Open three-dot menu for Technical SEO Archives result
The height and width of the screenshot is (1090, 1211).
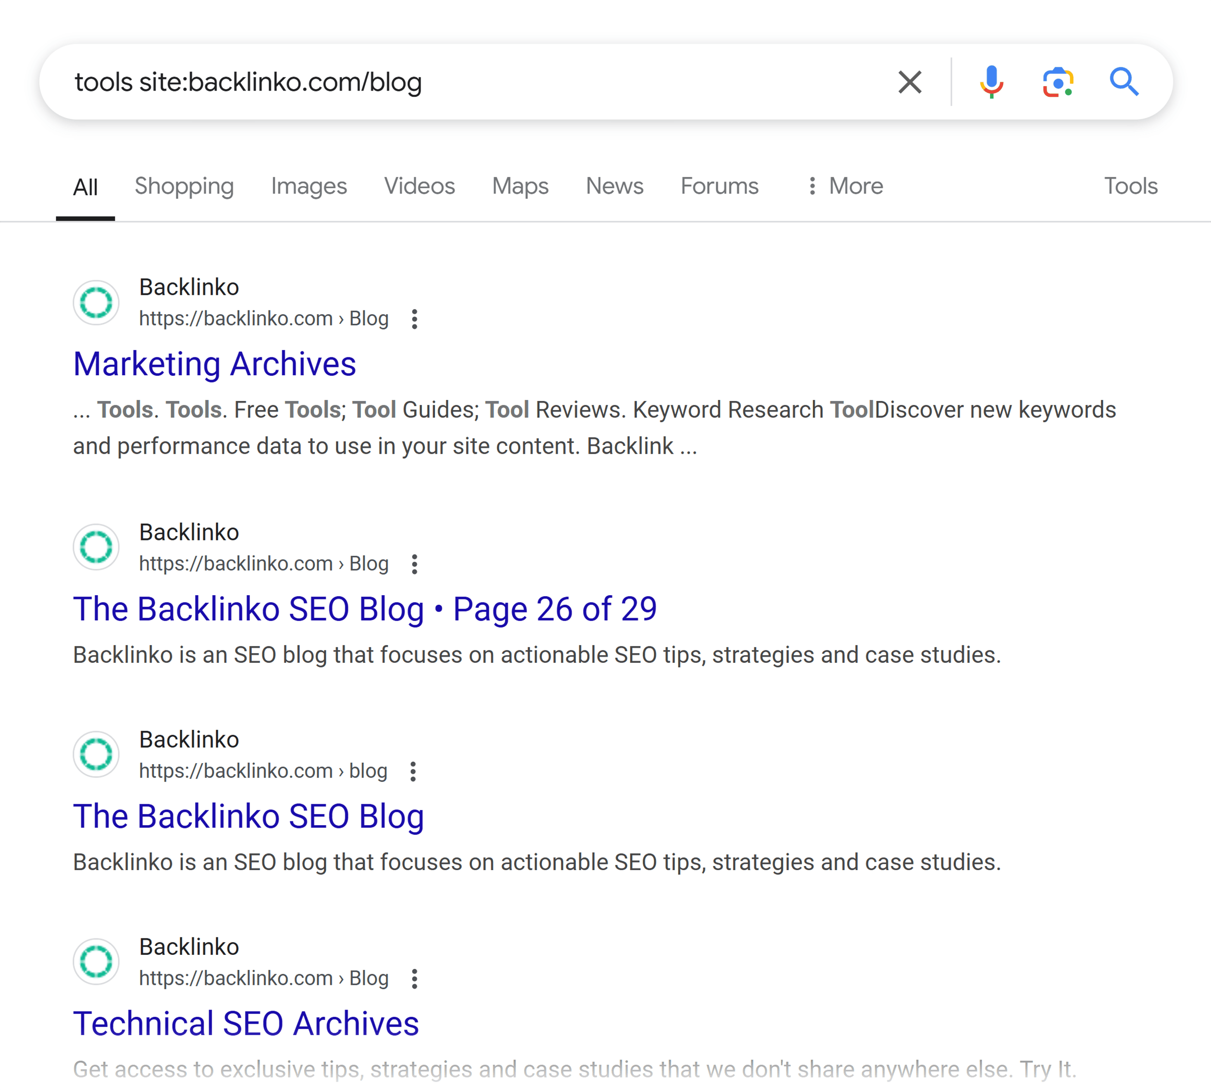click(414, 979)
